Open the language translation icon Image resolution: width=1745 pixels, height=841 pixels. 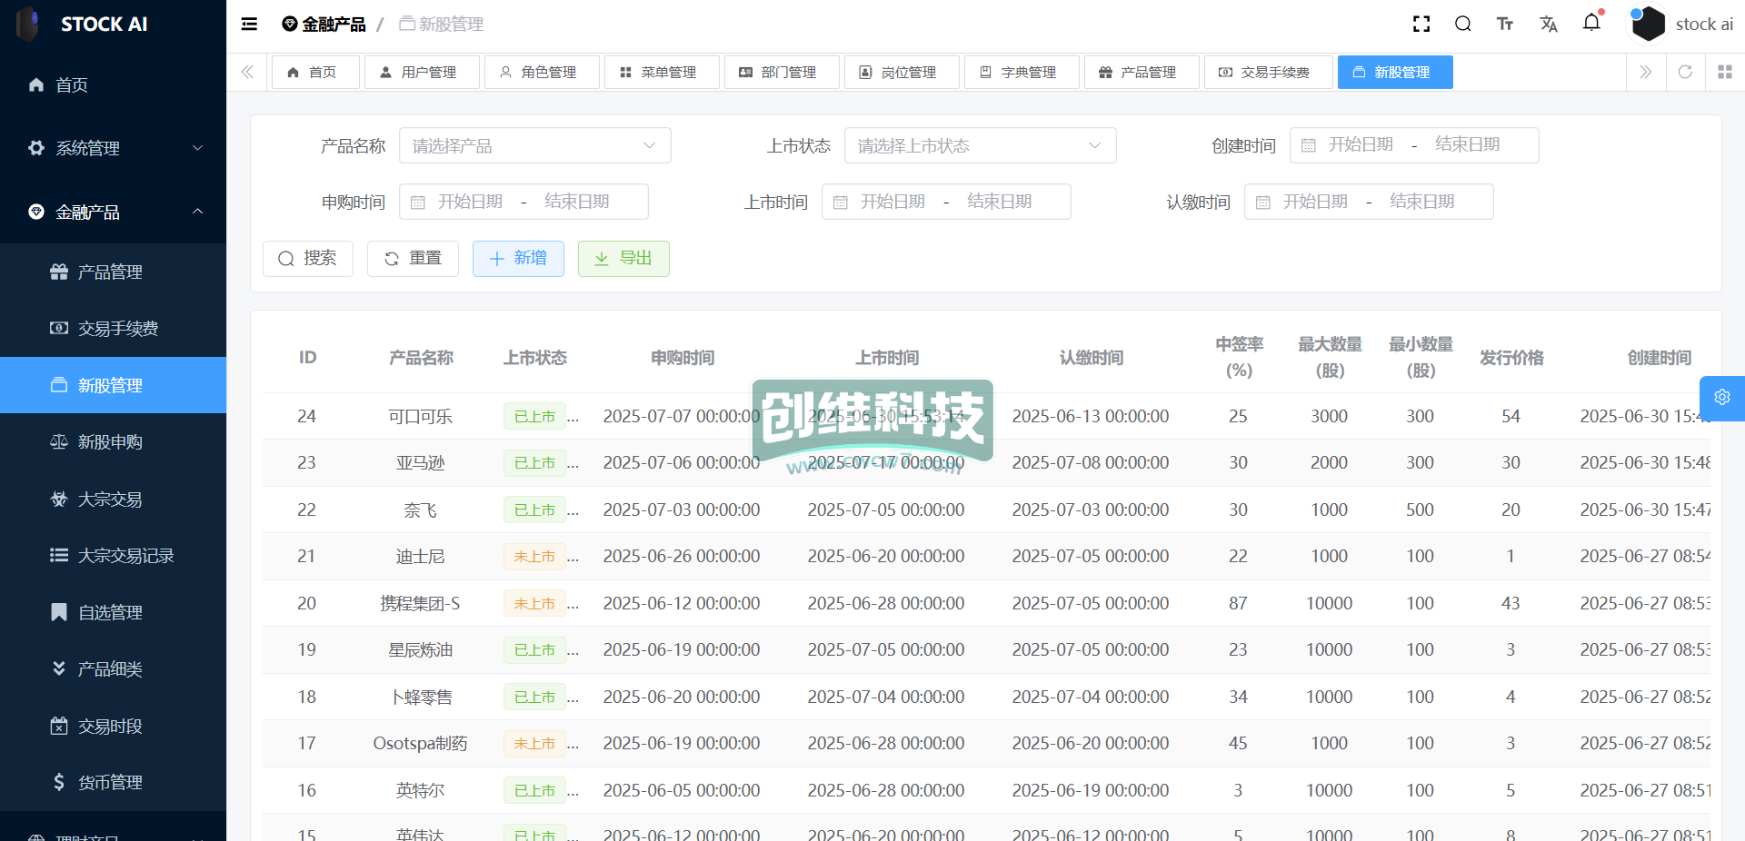(x=1549, y=25)
